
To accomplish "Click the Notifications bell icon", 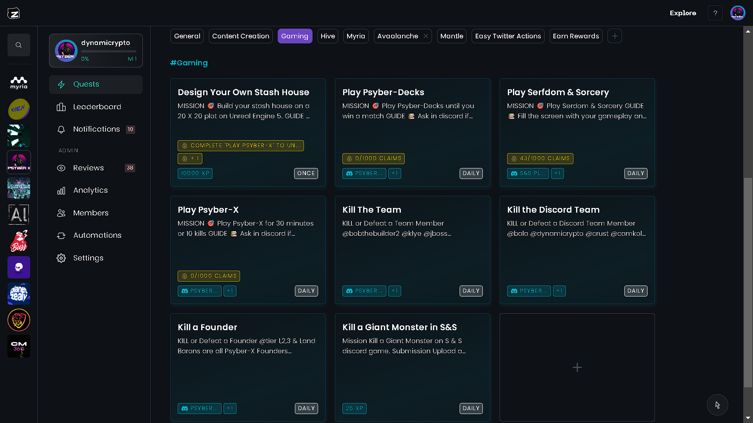I will pos(61,129).
